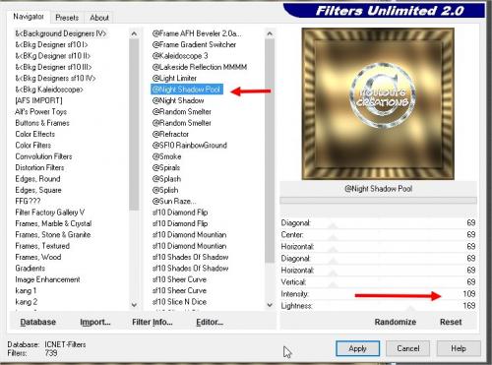Adjust the Vertical slider

(334, 283)
